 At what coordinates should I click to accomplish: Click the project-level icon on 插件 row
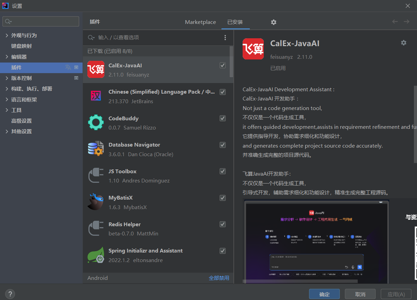[76, 67]
